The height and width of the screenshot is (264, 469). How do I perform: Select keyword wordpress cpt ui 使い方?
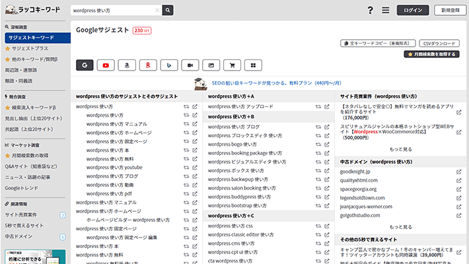point(233,252)
